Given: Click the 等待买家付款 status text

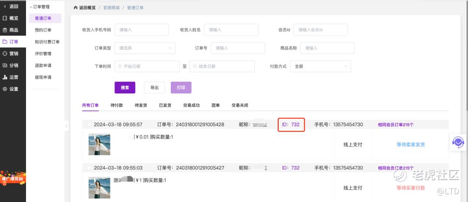Looking at the screenshot, I should 411,188.
